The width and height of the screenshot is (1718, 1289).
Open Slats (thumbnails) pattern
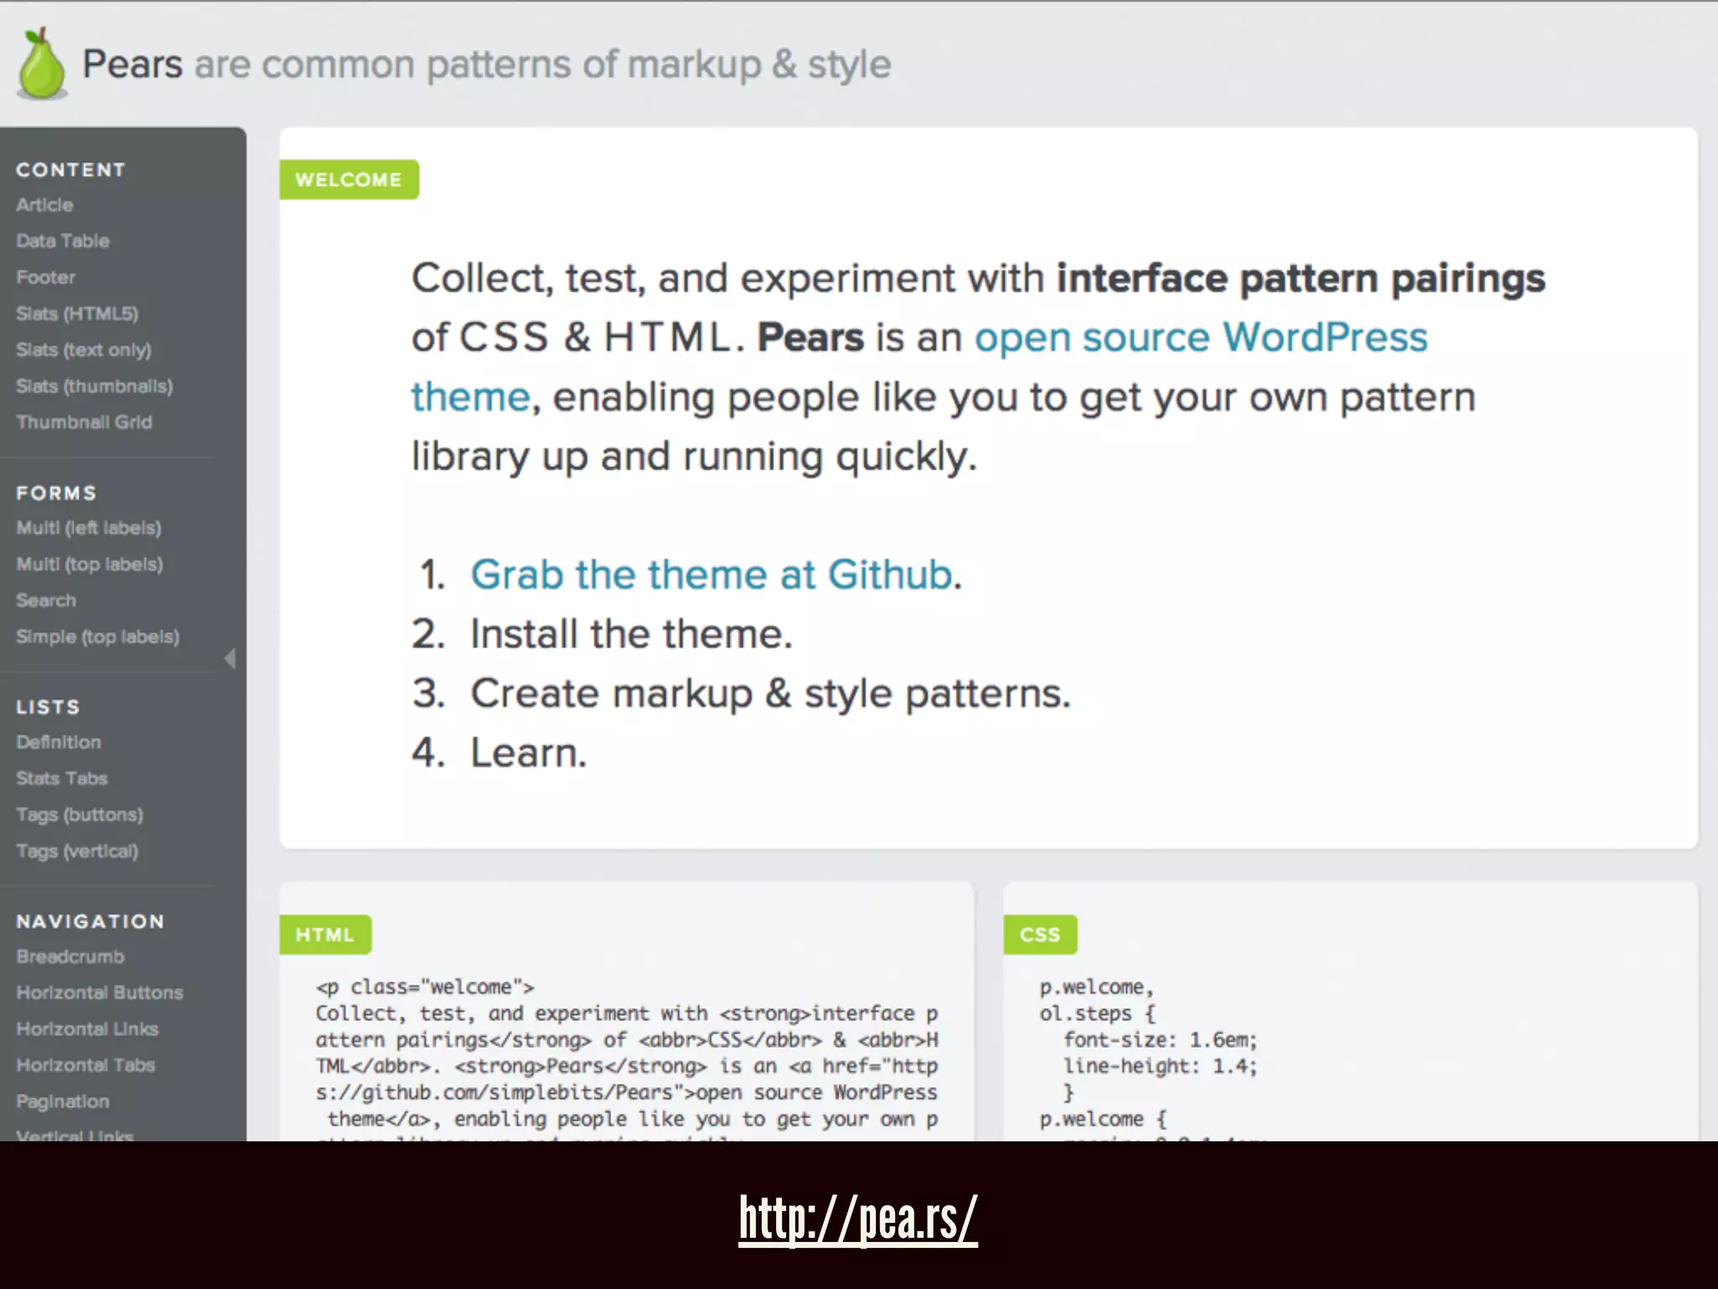coord(94,386)
